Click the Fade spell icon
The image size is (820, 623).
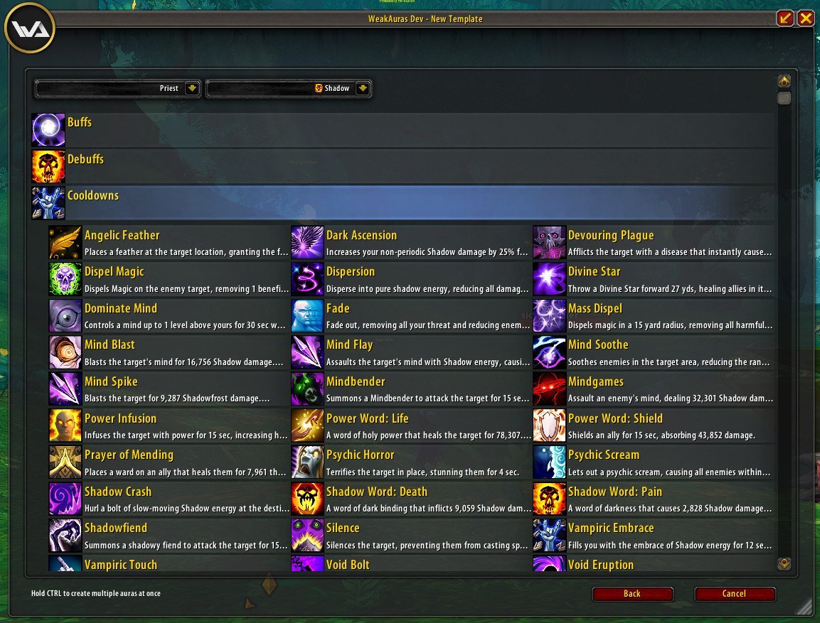coord(307,315)
